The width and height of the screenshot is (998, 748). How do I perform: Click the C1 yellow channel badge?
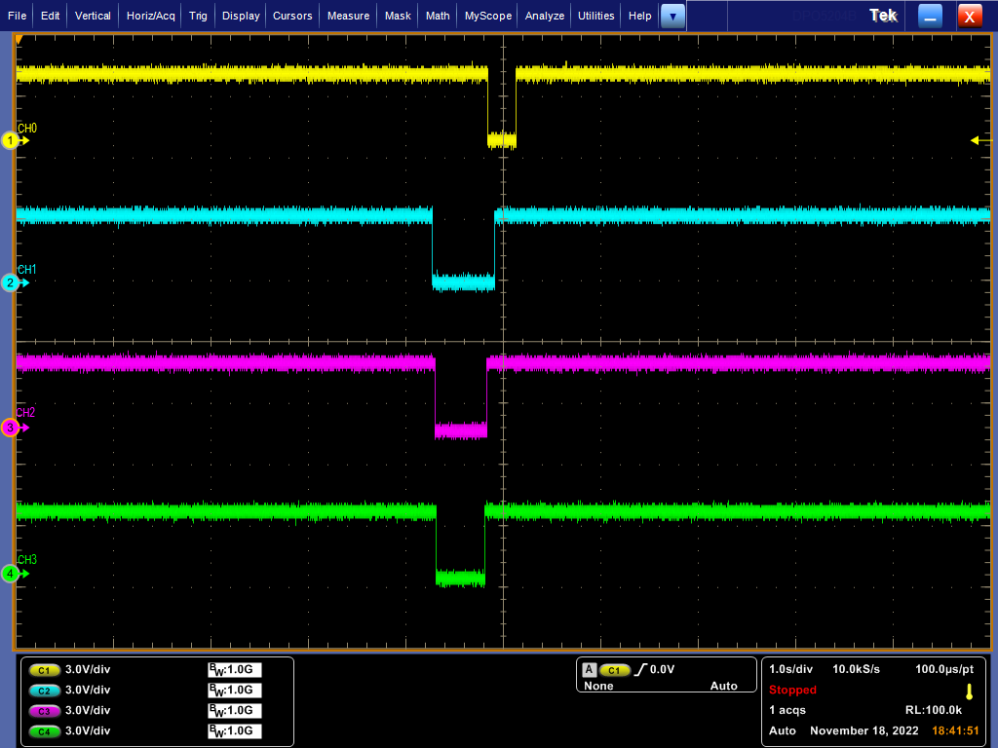pos(45,670)
